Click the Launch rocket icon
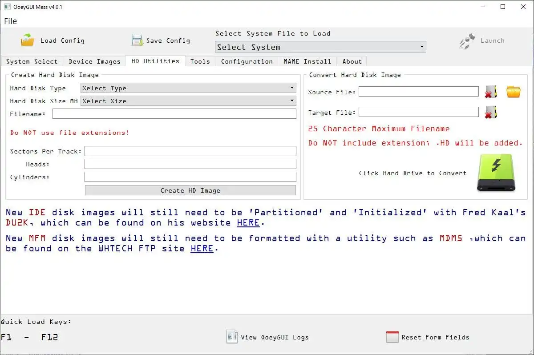Screen dimensions: 534x355 coord(468,40)
